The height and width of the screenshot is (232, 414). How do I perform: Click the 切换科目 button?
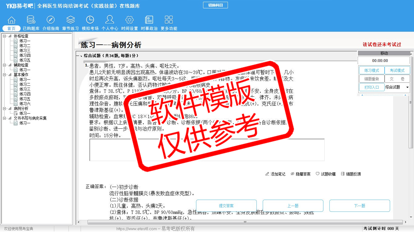[x=215, y=5]
